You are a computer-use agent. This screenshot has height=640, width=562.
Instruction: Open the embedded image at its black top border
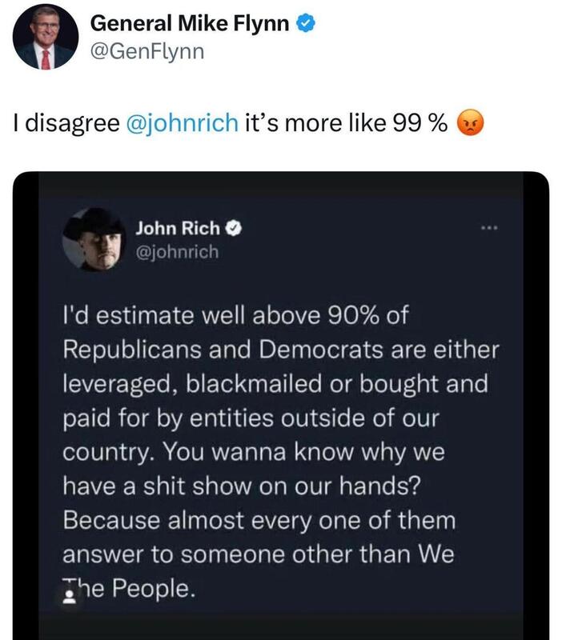pos(281,183)
